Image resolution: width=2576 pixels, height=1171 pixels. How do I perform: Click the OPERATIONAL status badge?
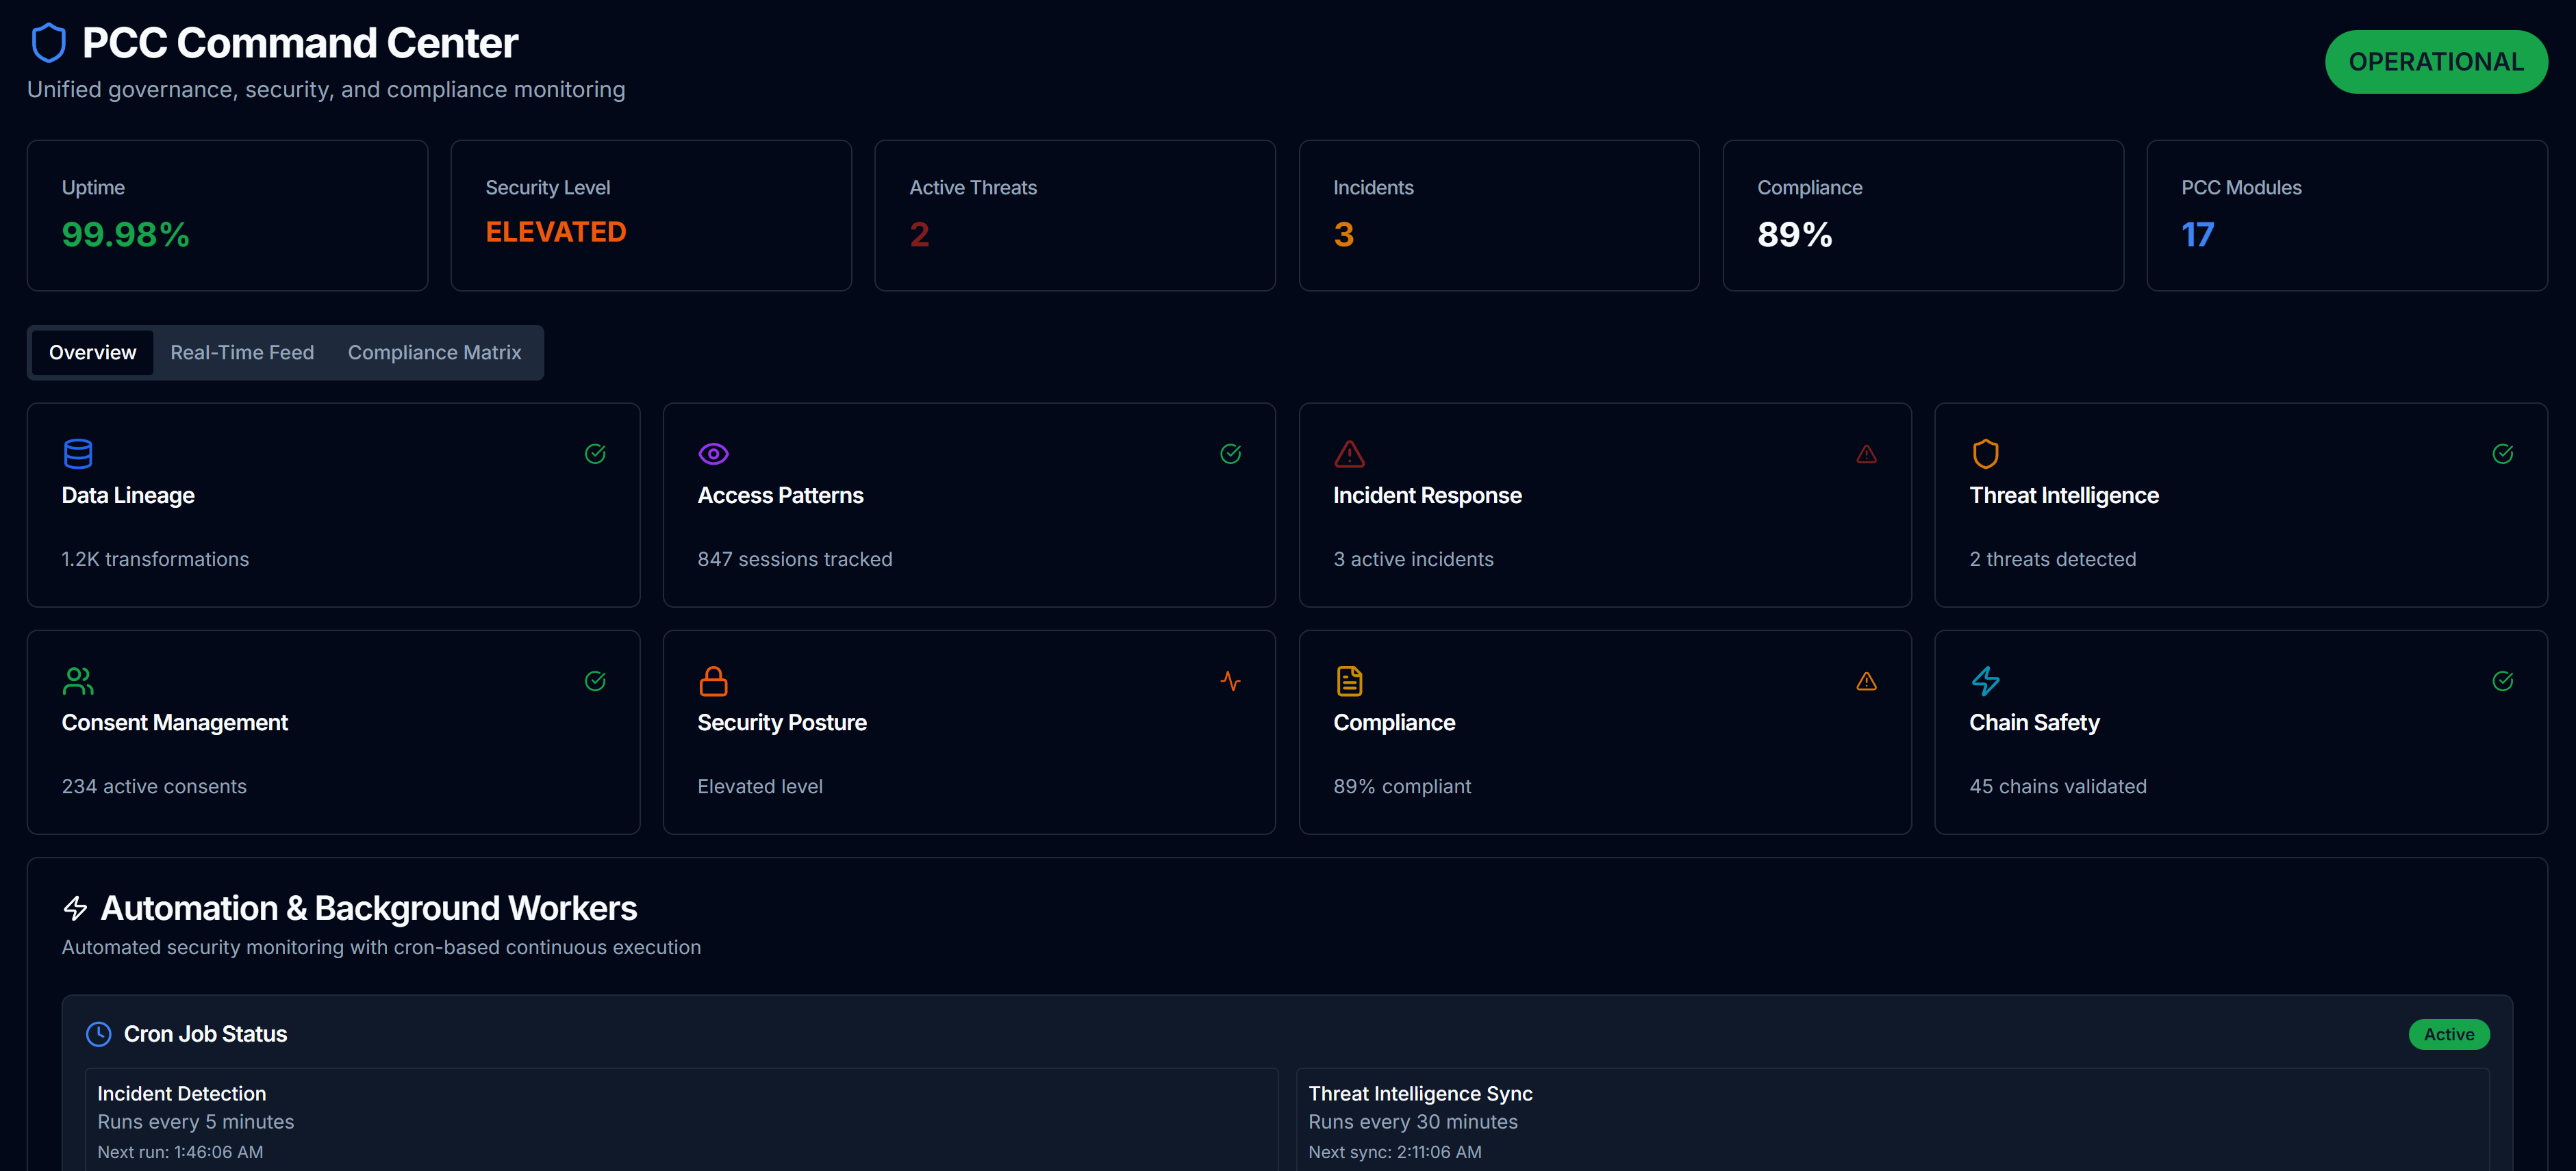[x=2435, y=61]
